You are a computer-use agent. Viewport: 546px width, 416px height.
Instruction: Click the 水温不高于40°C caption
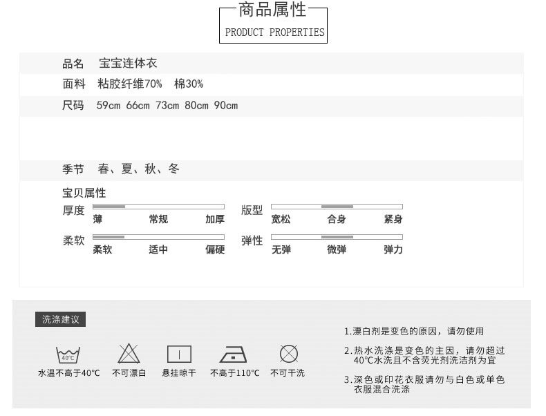[69, 373]
